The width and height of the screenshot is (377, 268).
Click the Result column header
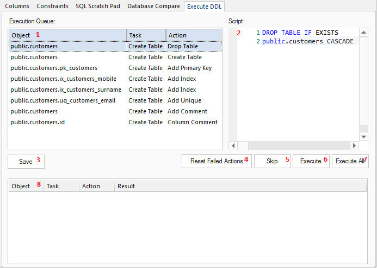[126, 186]
